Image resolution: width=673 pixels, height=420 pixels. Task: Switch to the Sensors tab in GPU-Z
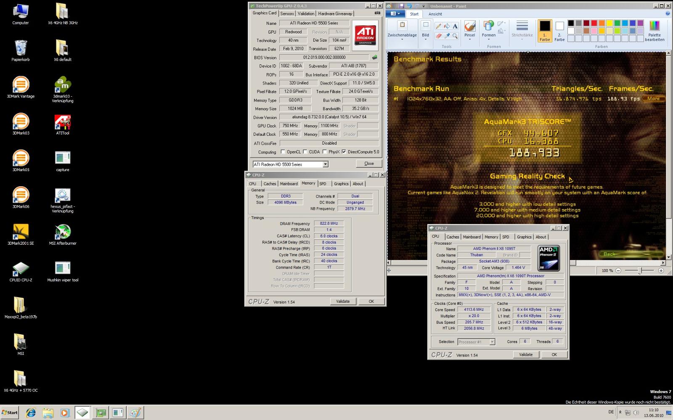(287, 13)
